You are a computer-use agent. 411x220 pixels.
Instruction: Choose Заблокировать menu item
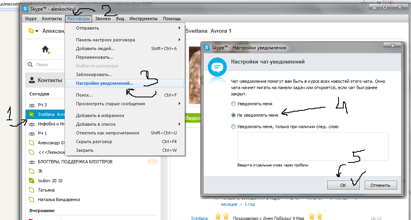[x=125, y=75]
